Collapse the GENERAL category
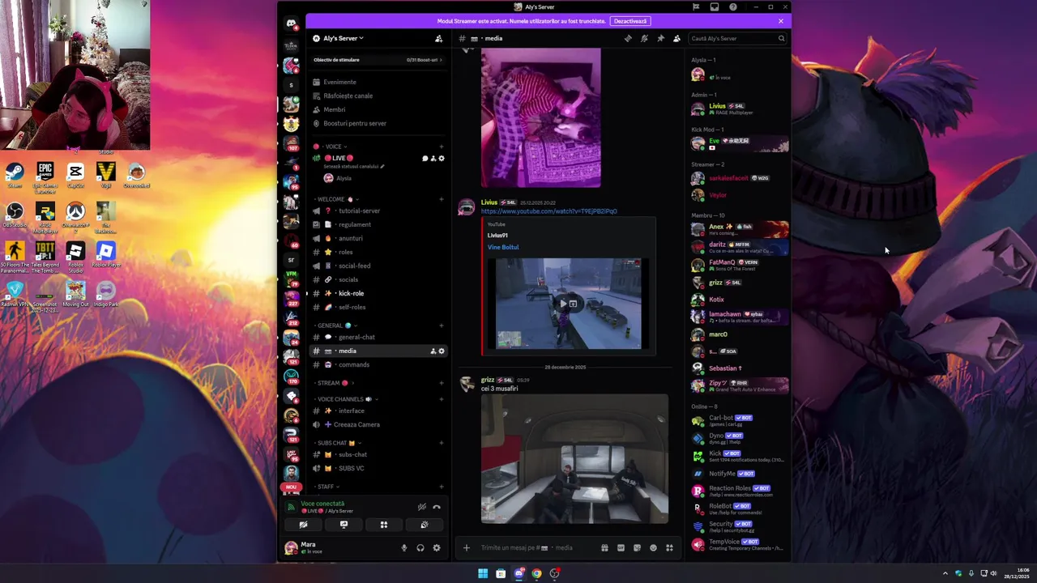Screen dimensions: 1037x583 (335, 326)
